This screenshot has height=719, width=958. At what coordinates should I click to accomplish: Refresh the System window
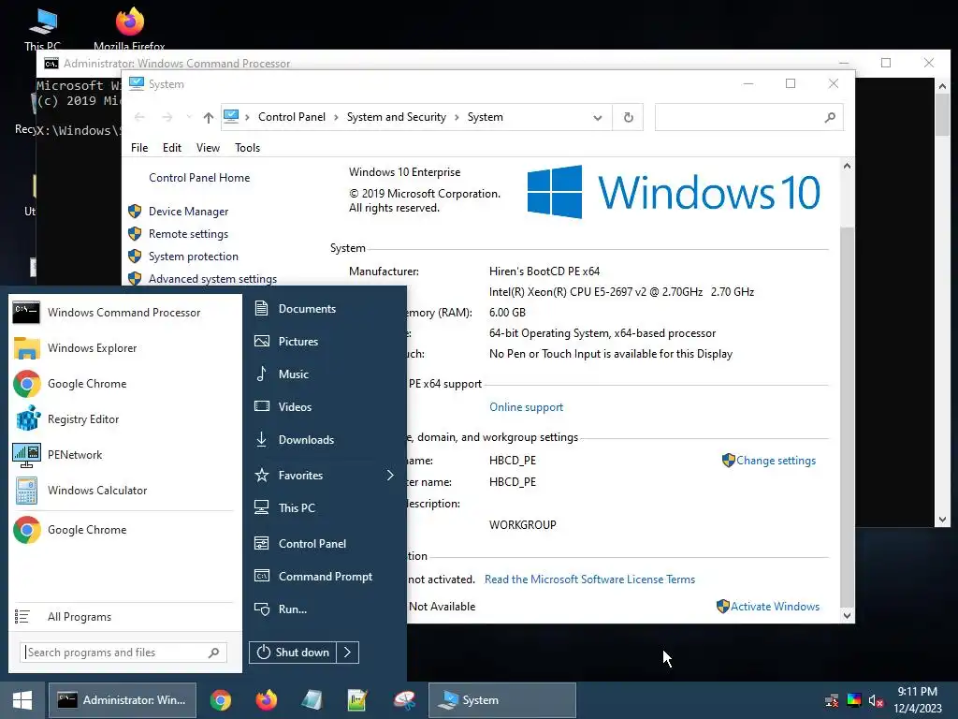pyautogui.click(x=628, y=117)
